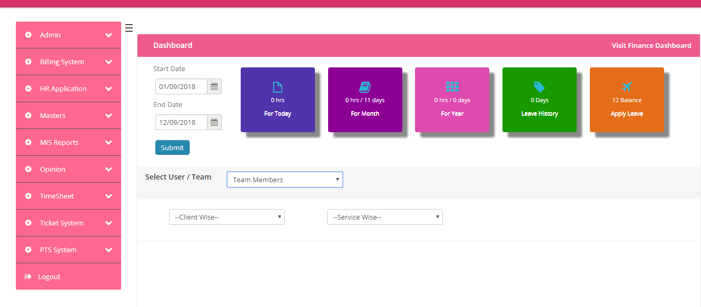
Task: Click the hamburger menu icon to toggle sidebar
Action: [x=129, y=28]
